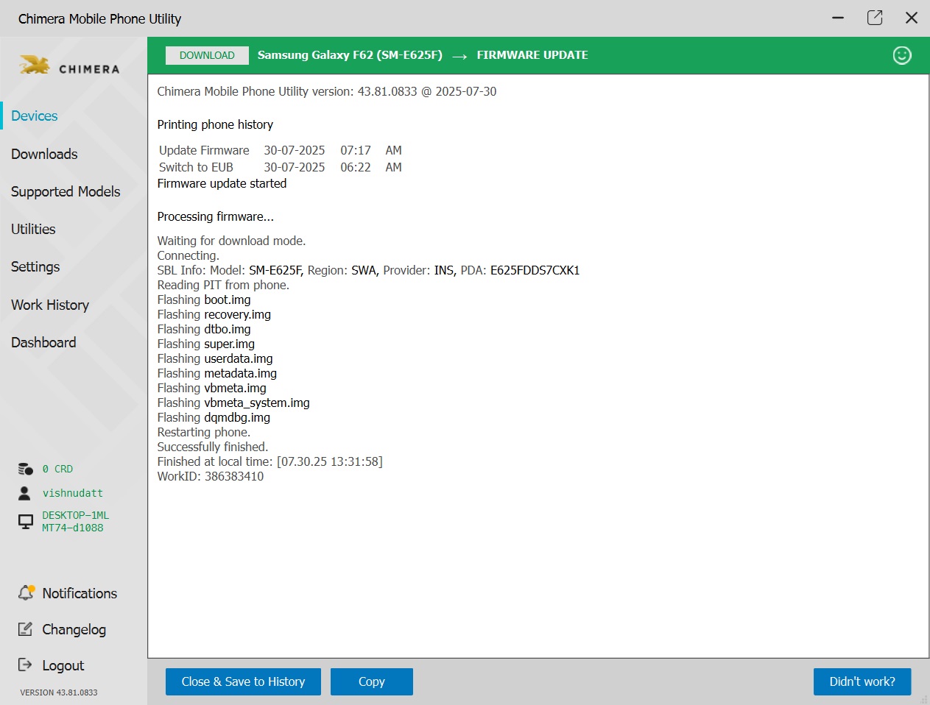Click the Notifications bell icon
The image size is (930, 705).
pos(27,592)
